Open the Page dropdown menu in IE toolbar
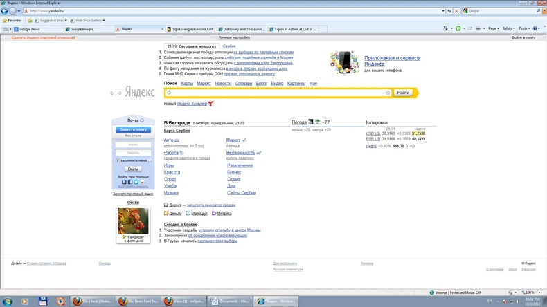 pos(493,28)
